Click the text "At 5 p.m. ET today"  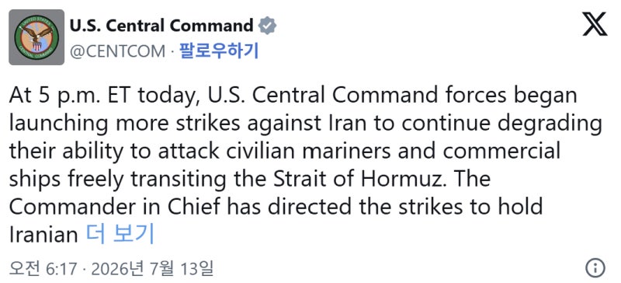(x=103, y=96)
